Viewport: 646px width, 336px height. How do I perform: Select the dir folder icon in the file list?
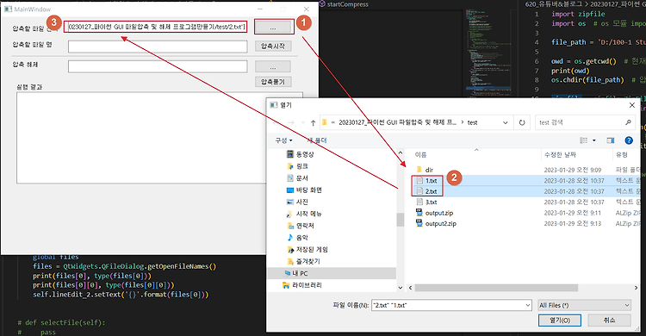tap(419, 170)
